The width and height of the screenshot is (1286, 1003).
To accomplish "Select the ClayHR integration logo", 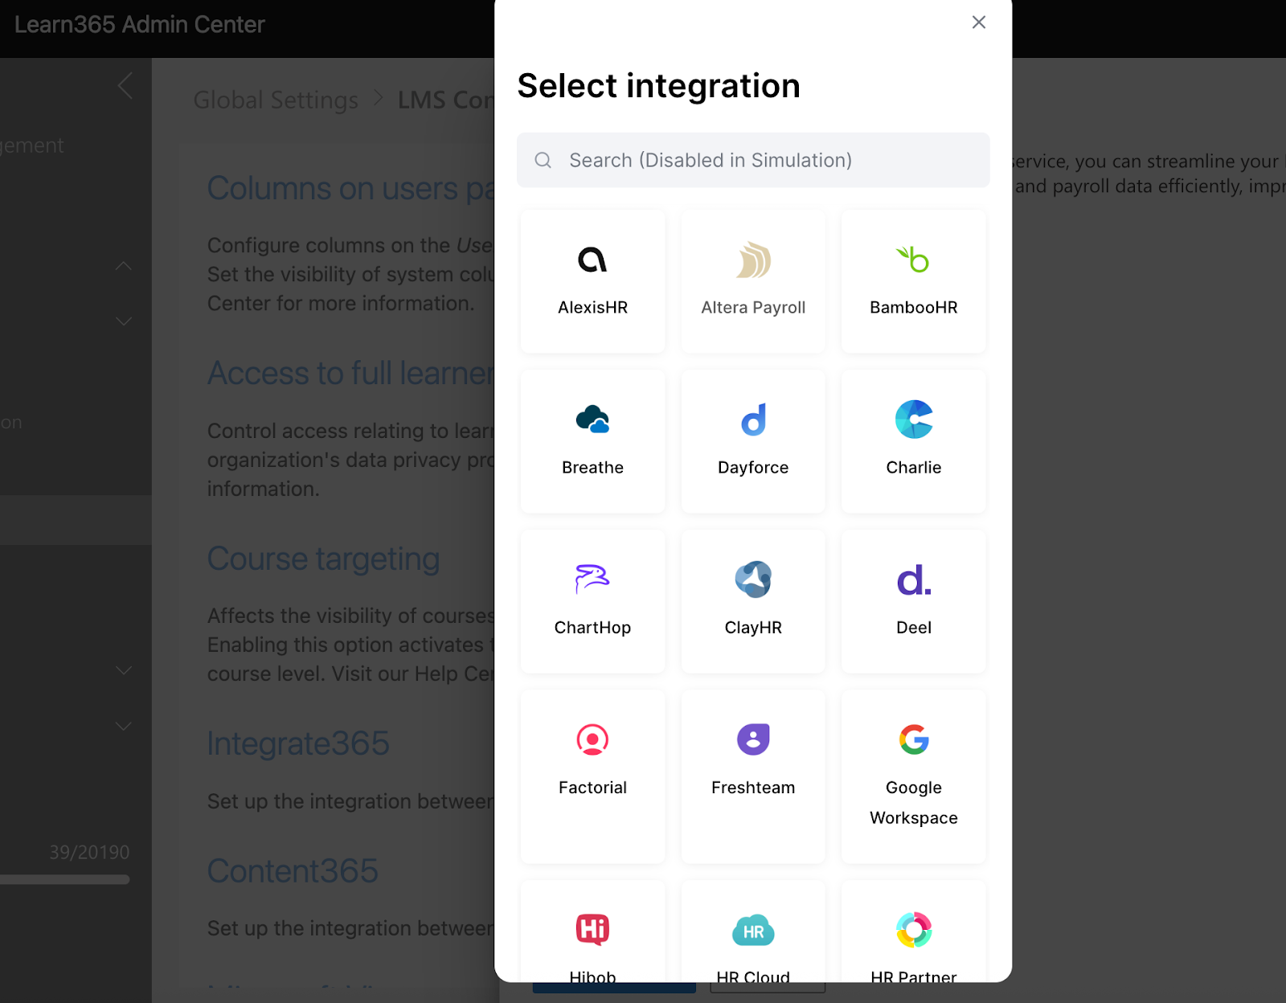I will point(753,579).
